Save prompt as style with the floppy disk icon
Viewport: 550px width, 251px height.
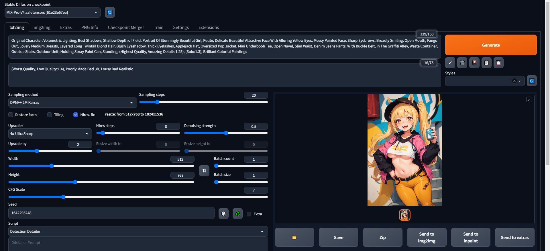[498, 63]
